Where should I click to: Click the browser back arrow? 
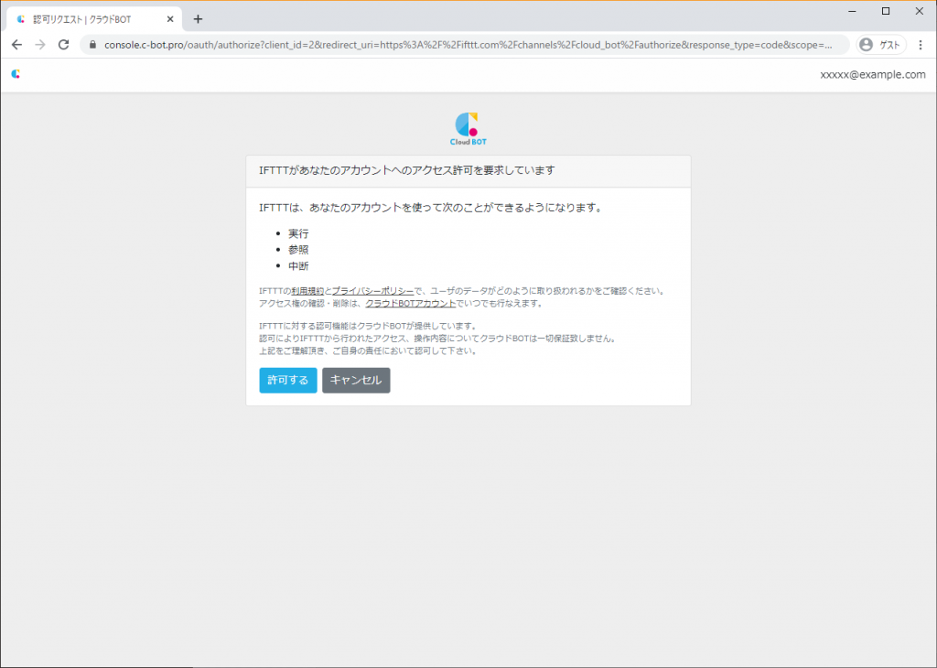click(x=16, y=45)
